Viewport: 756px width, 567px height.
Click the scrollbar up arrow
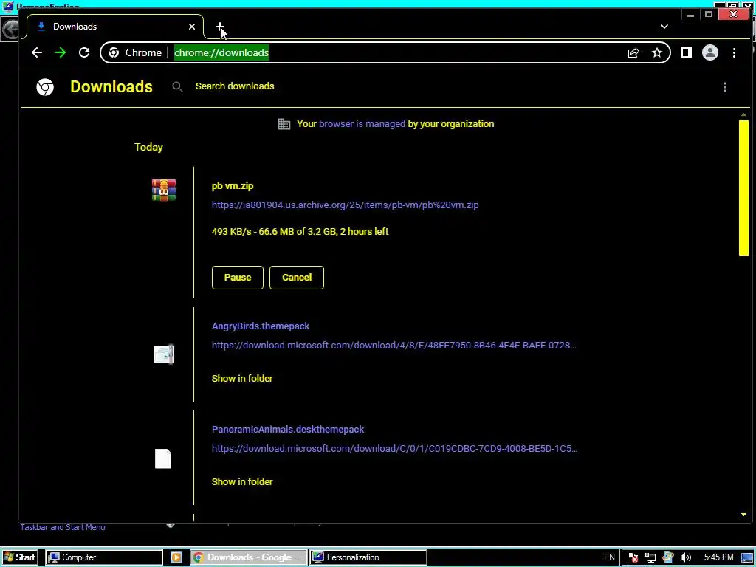pyautogui.click(x=743, y=114)
